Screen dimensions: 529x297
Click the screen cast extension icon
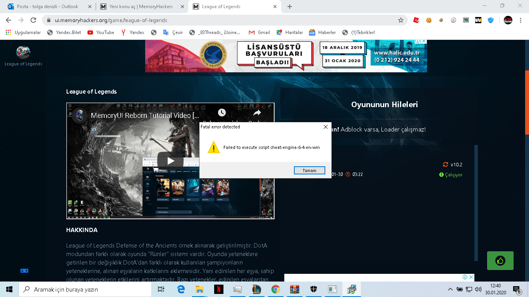(x=466, y=20)
